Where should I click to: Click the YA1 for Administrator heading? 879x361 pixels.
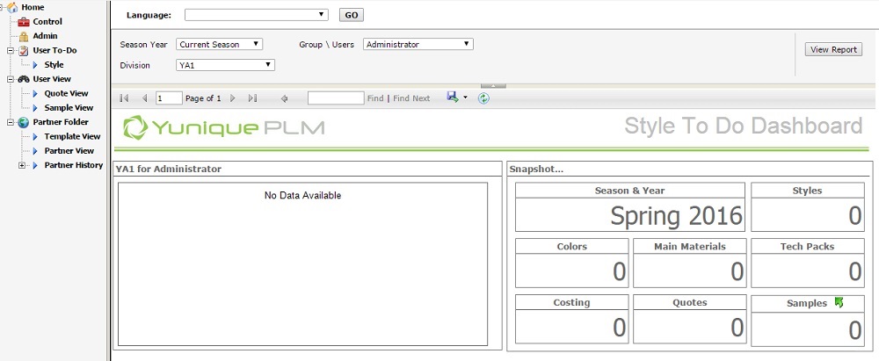[x=168, y=169]
